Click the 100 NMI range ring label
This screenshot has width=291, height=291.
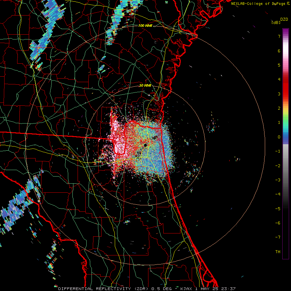[x=145, y=26]
